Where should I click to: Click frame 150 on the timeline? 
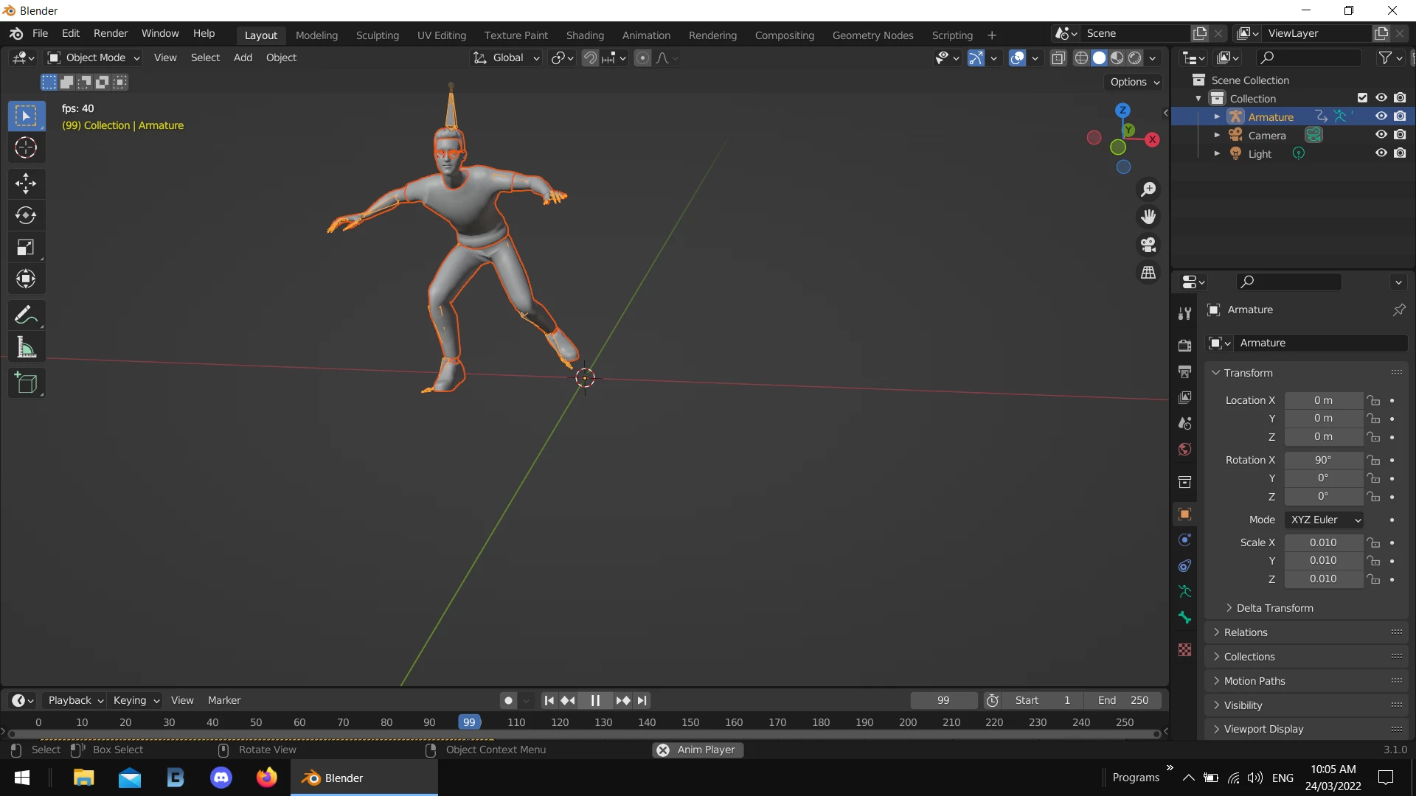(x=690, y=722)
